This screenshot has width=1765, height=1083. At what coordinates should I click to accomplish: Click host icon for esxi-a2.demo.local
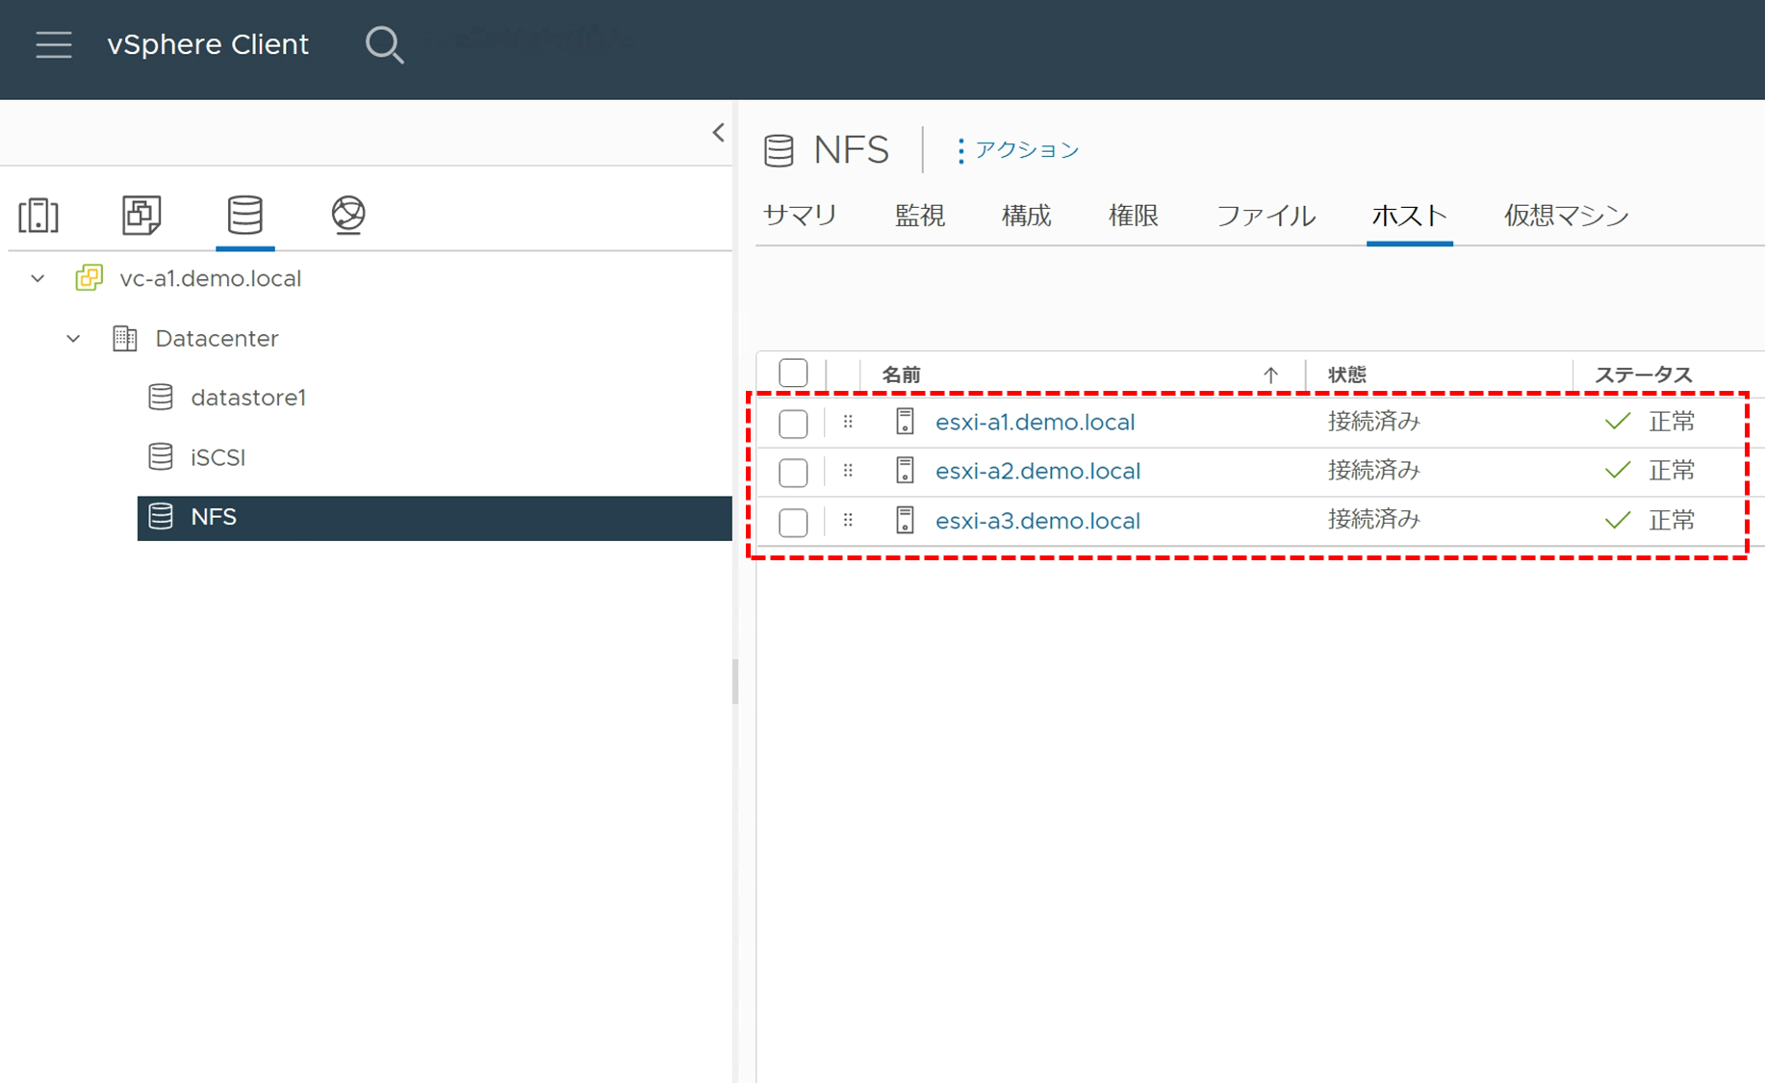coord(905,471)
